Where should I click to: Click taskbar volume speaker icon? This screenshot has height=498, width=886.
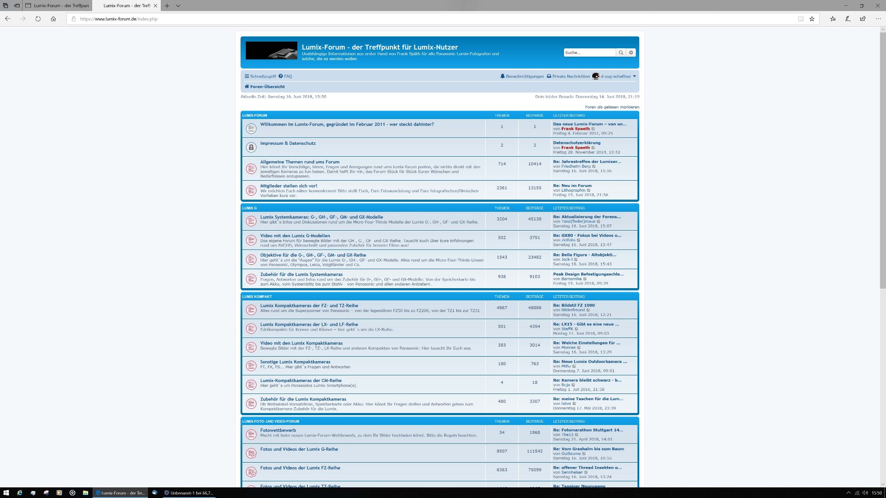865,493
